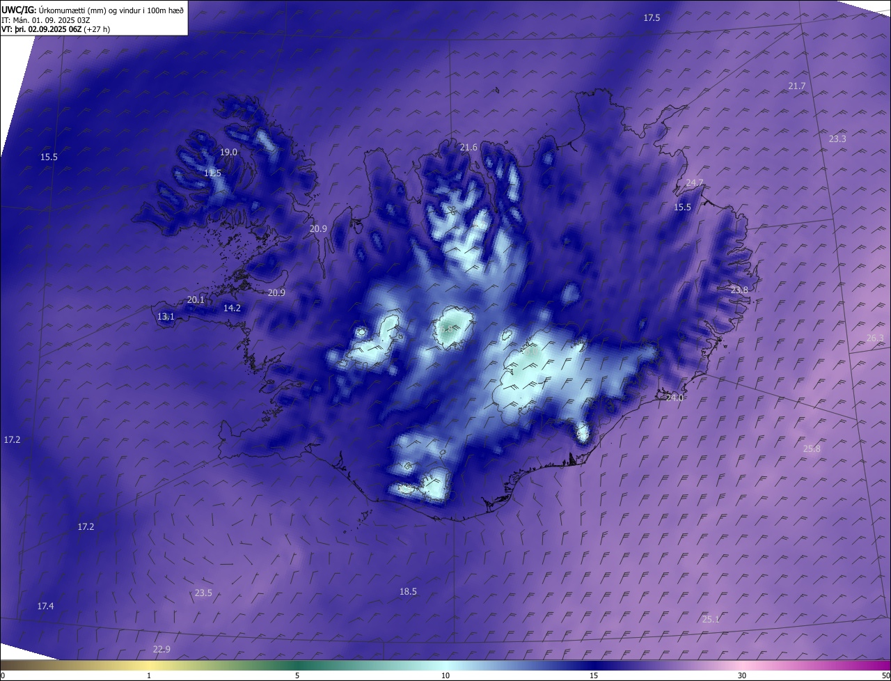Image resolution: width=891 pixels, height=681 pixels.
Task: Click the wind value 24.0
Action: (675, 398)
